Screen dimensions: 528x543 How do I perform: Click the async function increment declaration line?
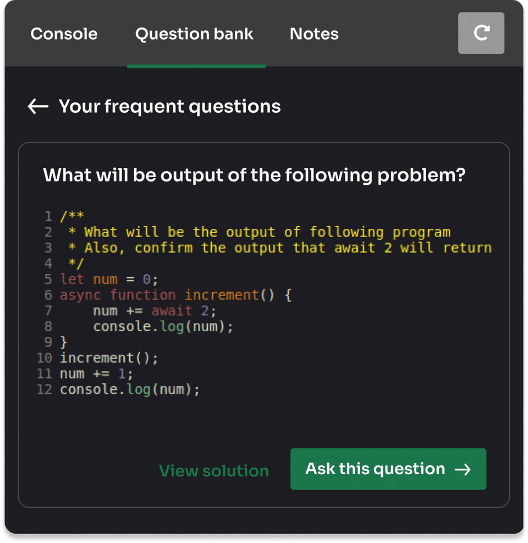click(x=175, y=295)
